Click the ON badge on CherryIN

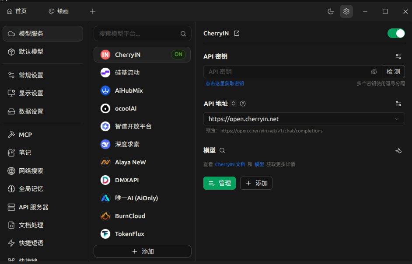coord(178,54)
